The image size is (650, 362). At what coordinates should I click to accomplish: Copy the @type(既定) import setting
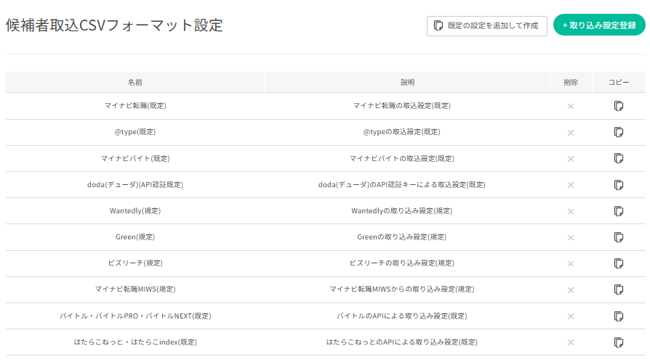[619, 132]
